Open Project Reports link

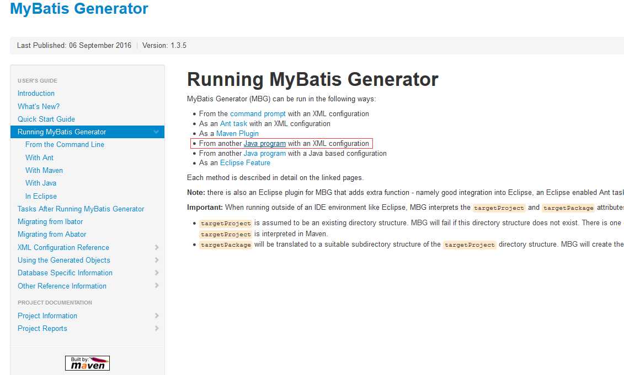(42, 329)
